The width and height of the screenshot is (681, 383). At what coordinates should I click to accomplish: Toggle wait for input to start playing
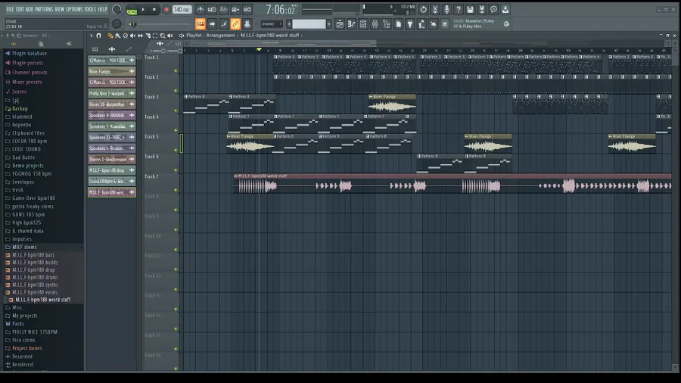click(212, 9)
